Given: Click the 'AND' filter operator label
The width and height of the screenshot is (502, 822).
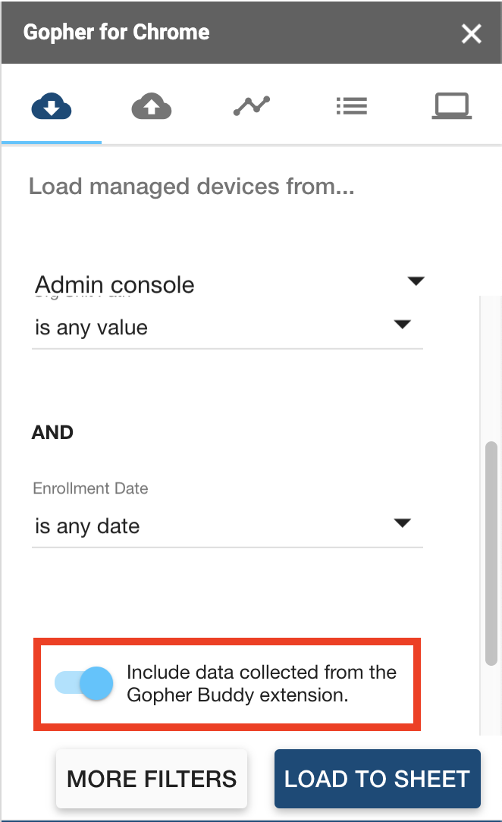Looking at the screenshot, I should (x=52, y=433).
